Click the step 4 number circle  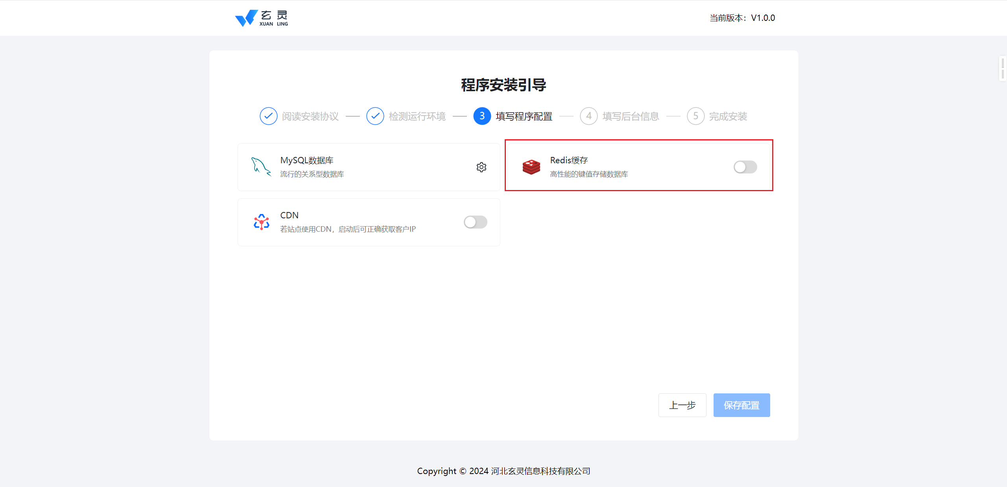588,116
